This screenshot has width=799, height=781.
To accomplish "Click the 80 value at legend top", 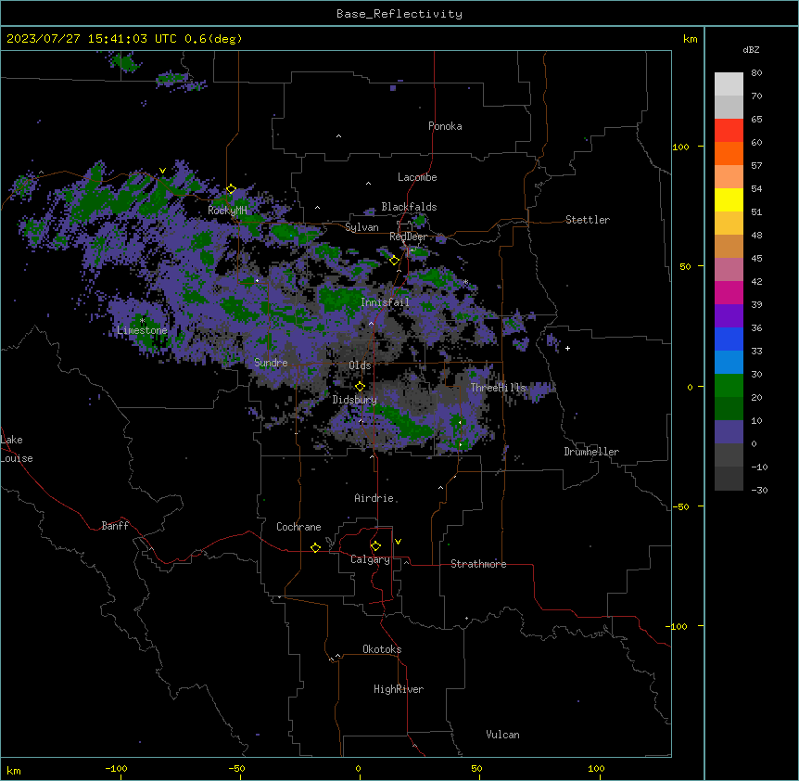I will pos(756,73).
